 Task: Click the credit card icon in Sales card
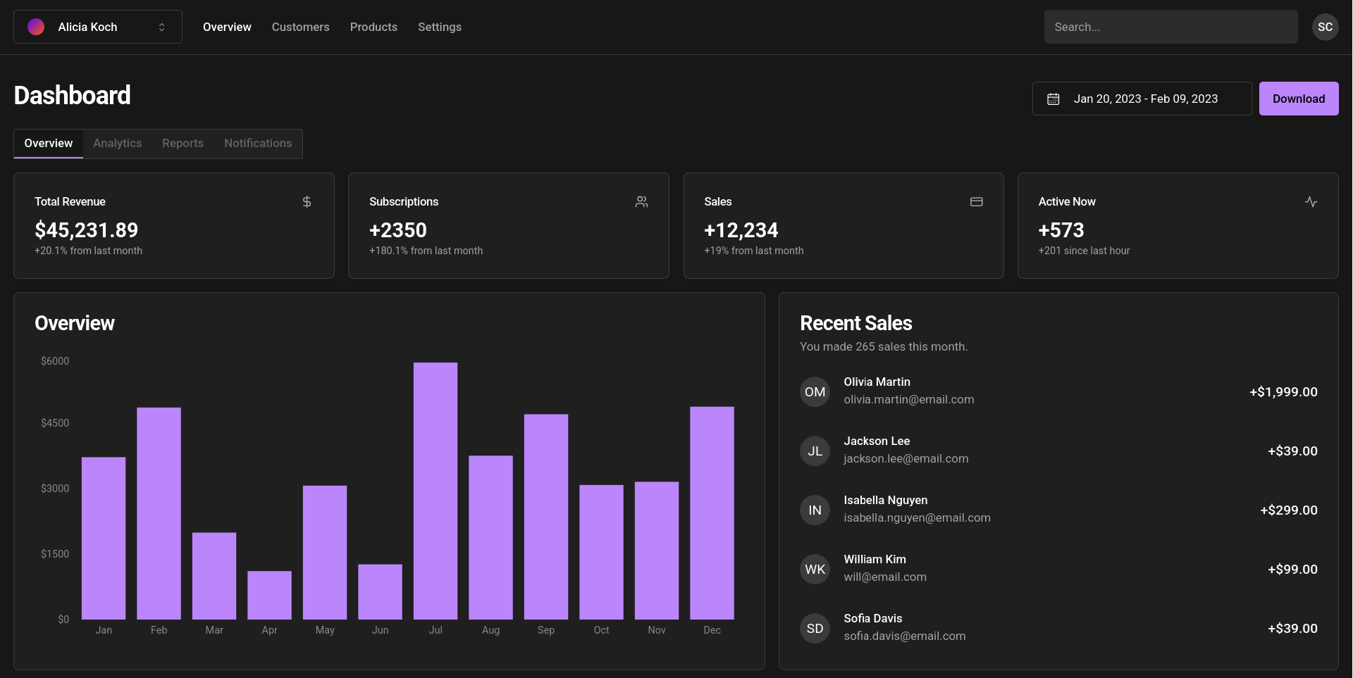(x=976, y=202)
